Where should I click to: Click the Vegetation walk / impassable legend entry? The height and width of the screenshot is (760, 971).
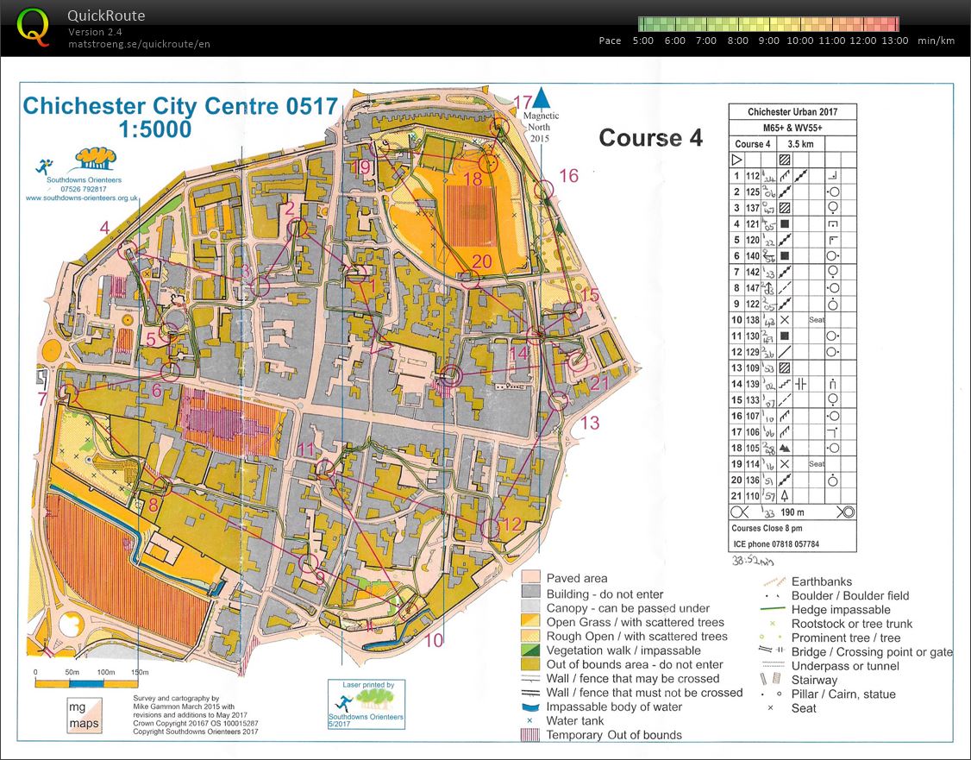pos(623,650)
